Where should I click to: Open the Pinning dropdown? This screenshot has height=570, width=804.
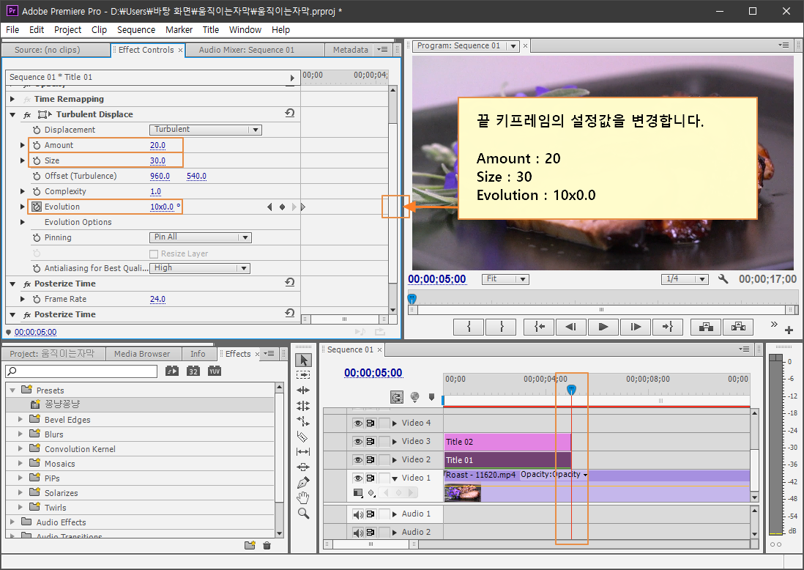tap(200, 237)
